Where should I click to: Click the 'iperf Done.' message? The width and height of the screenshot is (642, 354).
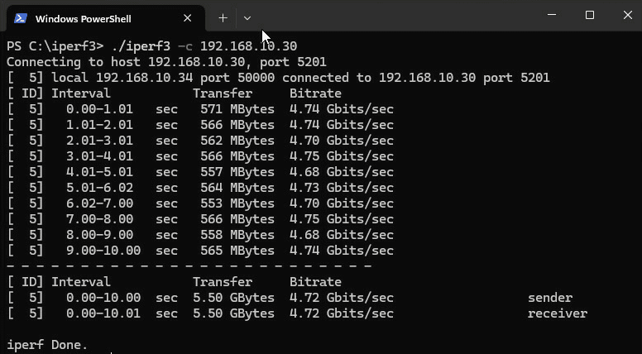(x=47, y=345)
